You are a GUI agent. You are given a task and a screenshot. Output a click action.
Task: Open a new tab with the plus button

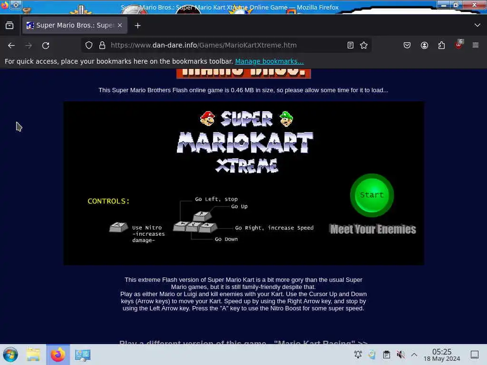[x=137, y=26]
